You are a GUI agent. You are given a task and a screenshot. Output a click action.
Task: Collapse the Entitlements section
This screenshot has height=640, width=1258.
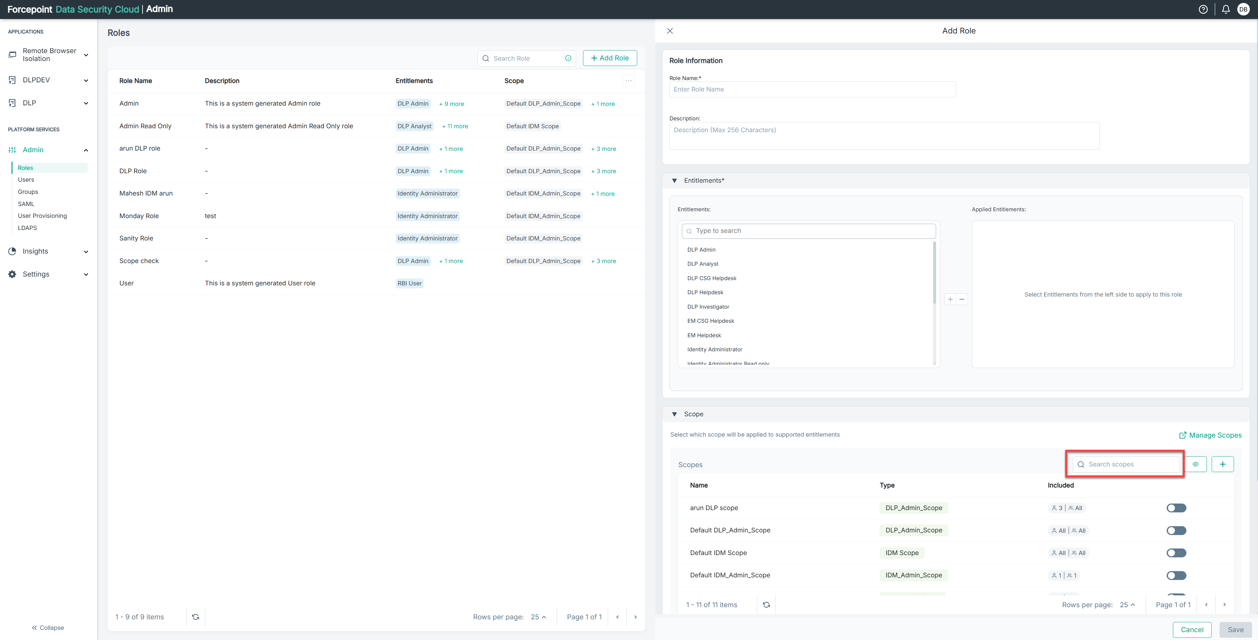point(674,180)
